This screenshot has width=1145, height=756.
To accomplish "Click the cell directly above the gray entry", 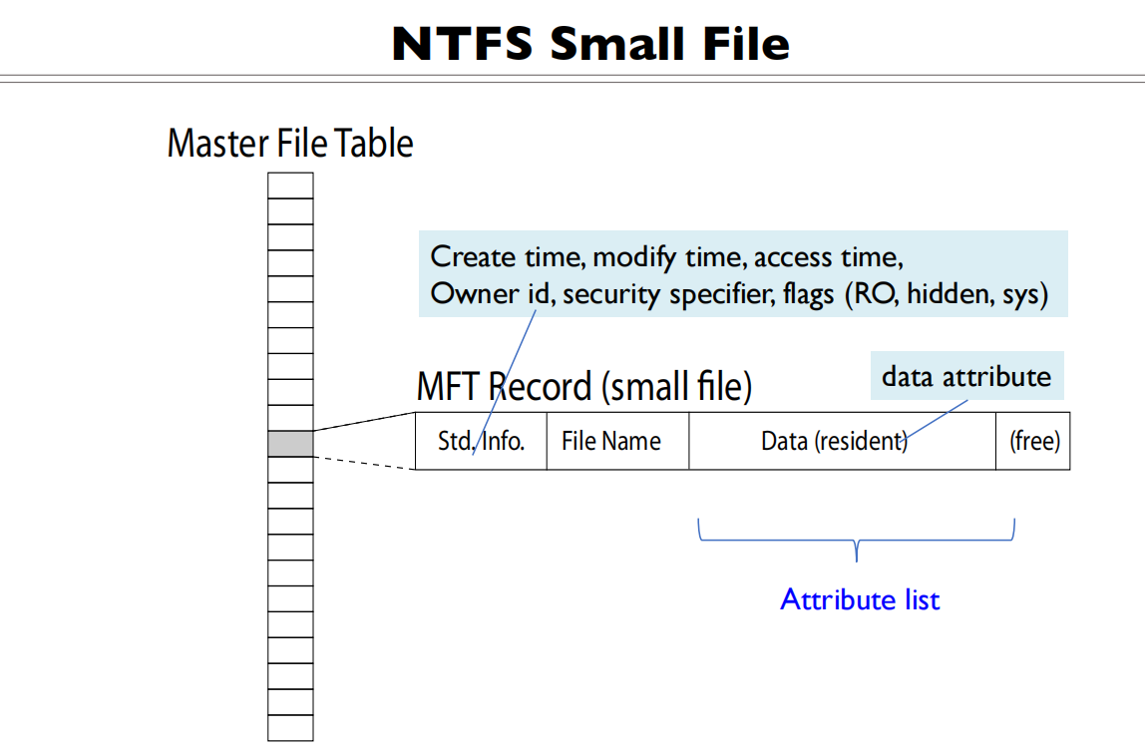I will point(290,418).
